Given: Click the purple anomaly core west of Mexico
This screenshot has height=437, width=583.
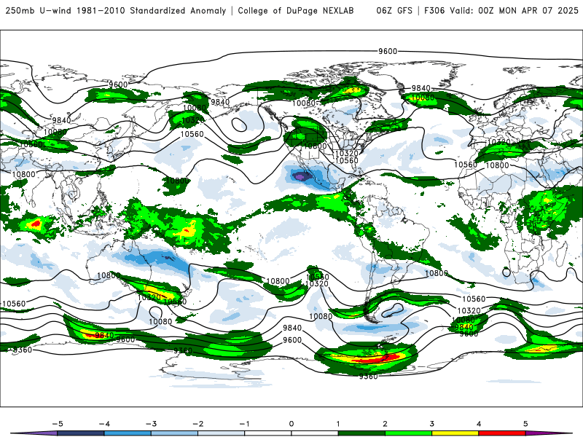Looking at the screenshot, I should tap(300, 176).
